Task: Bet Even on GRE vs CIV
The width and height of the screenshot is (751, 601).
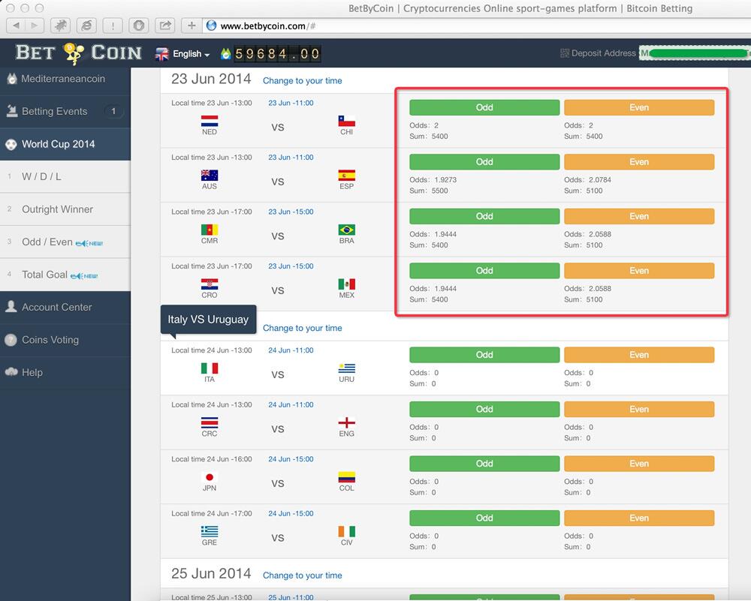Action: click(639, 518)
